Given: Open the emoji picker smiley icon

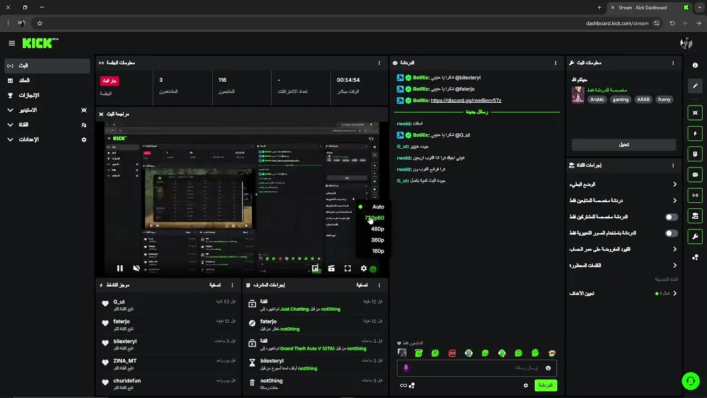Looking at the screenshot, I should point(548,368).
